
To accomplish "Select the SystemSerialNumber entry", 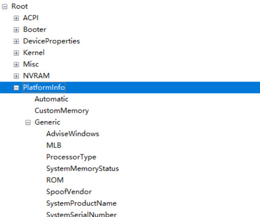I will pyautogui.click(x=81, y=214).
